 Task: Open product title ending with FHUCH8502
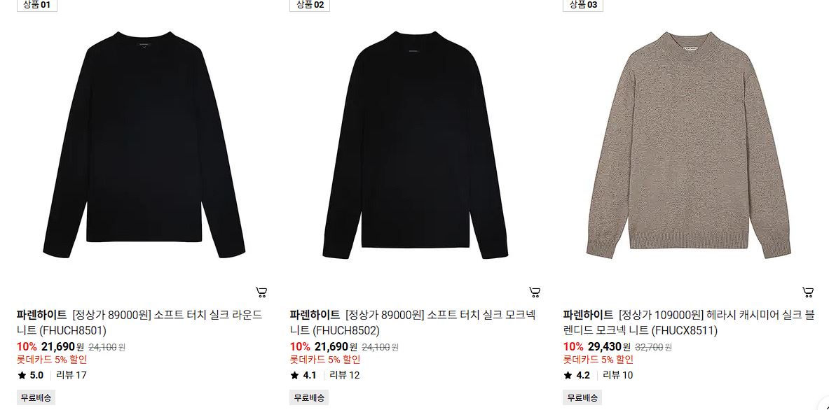tap(413, 323)
